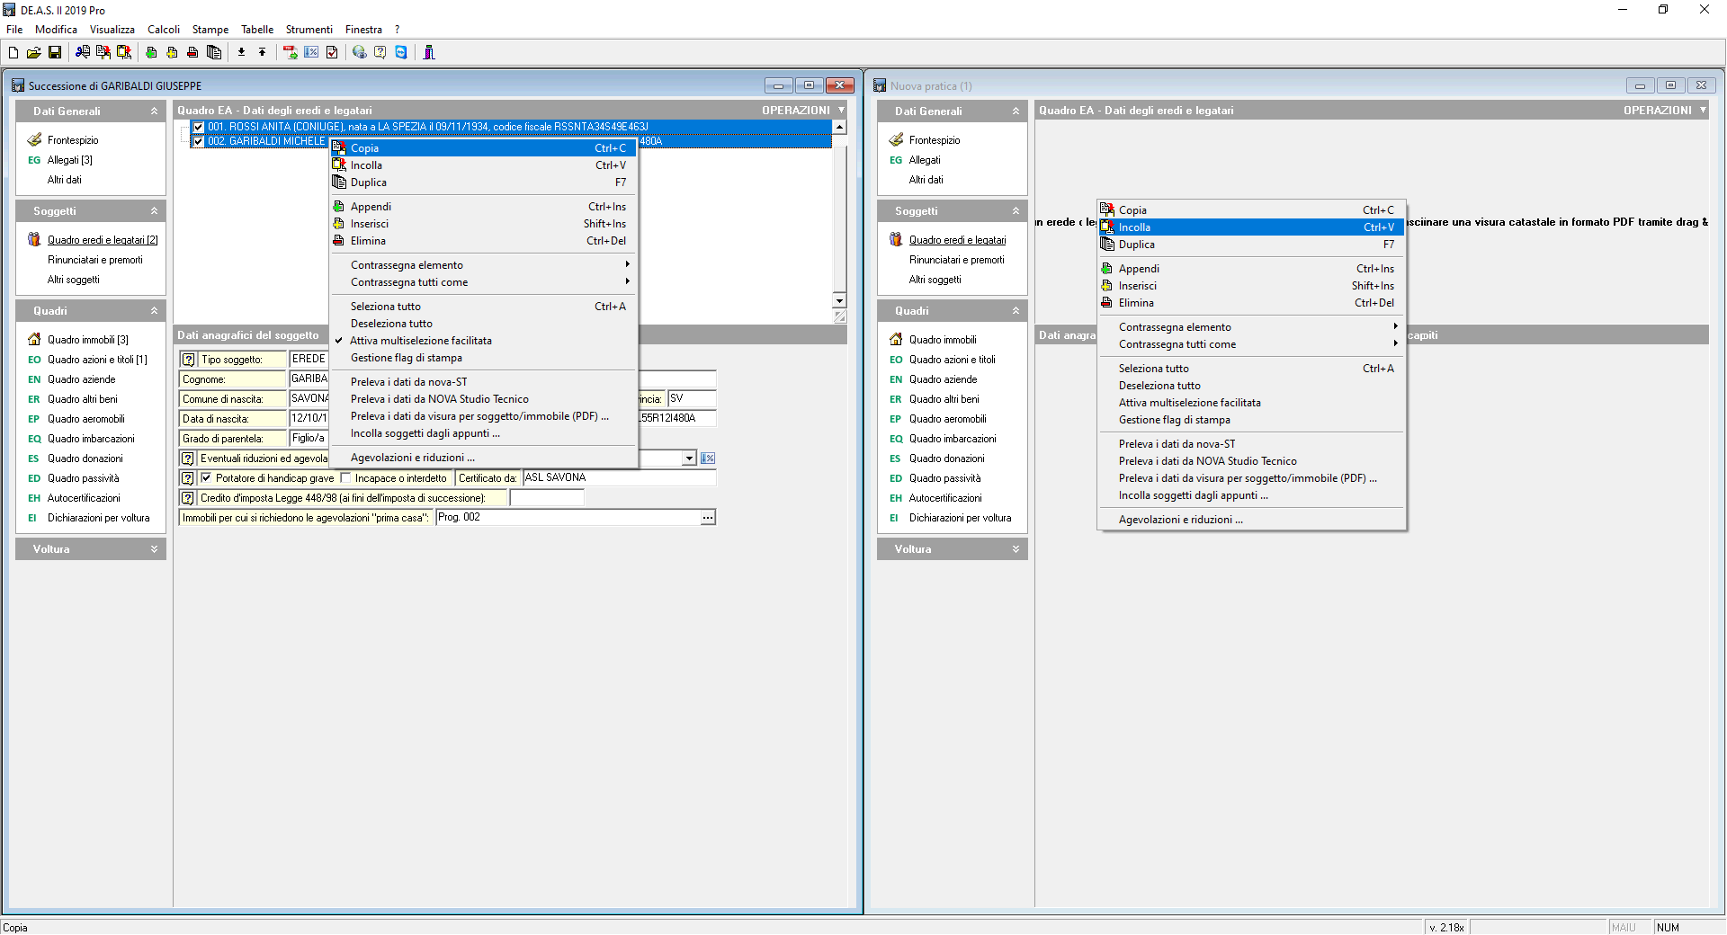Click the PDF export toolbar icon
This screenshot has height=935, width=1727.
(290, 52)
